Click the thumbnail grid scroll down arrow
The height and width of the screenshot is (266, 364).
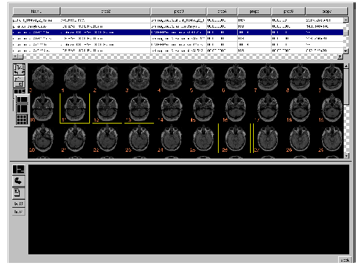coord(346,156)
